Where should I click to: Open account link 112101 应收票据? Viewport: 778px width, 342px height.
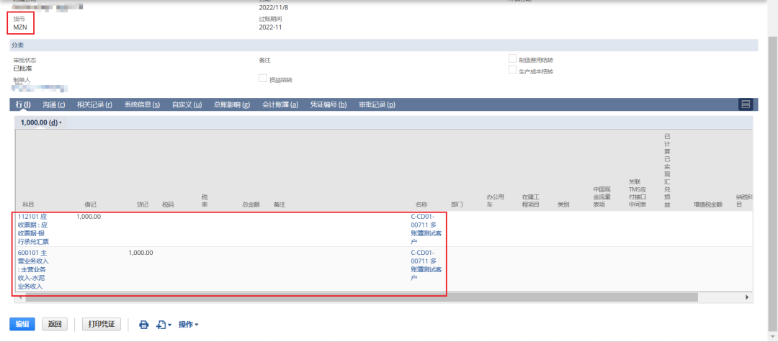35,229
